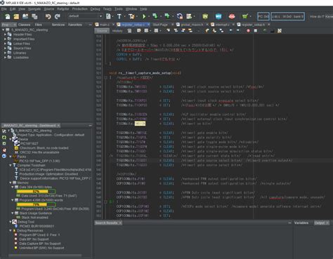This screenshot has height=259, width=333.
Task: Open the File menu
Action: point(4,9)
